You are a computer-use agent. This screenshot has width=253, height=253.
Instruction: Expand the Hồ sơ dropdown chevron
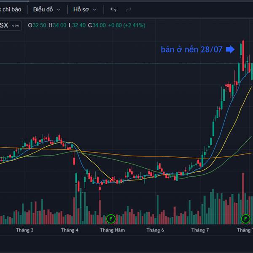tap(95, 10)
